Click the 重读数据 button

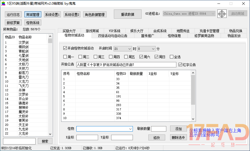pyautogui.click(x=127, y=14)
